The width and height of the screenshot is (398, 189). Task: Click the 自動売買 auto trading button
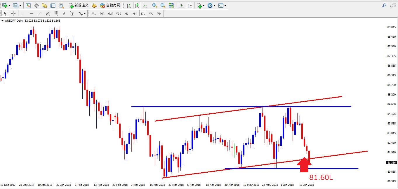click(110, 6)
